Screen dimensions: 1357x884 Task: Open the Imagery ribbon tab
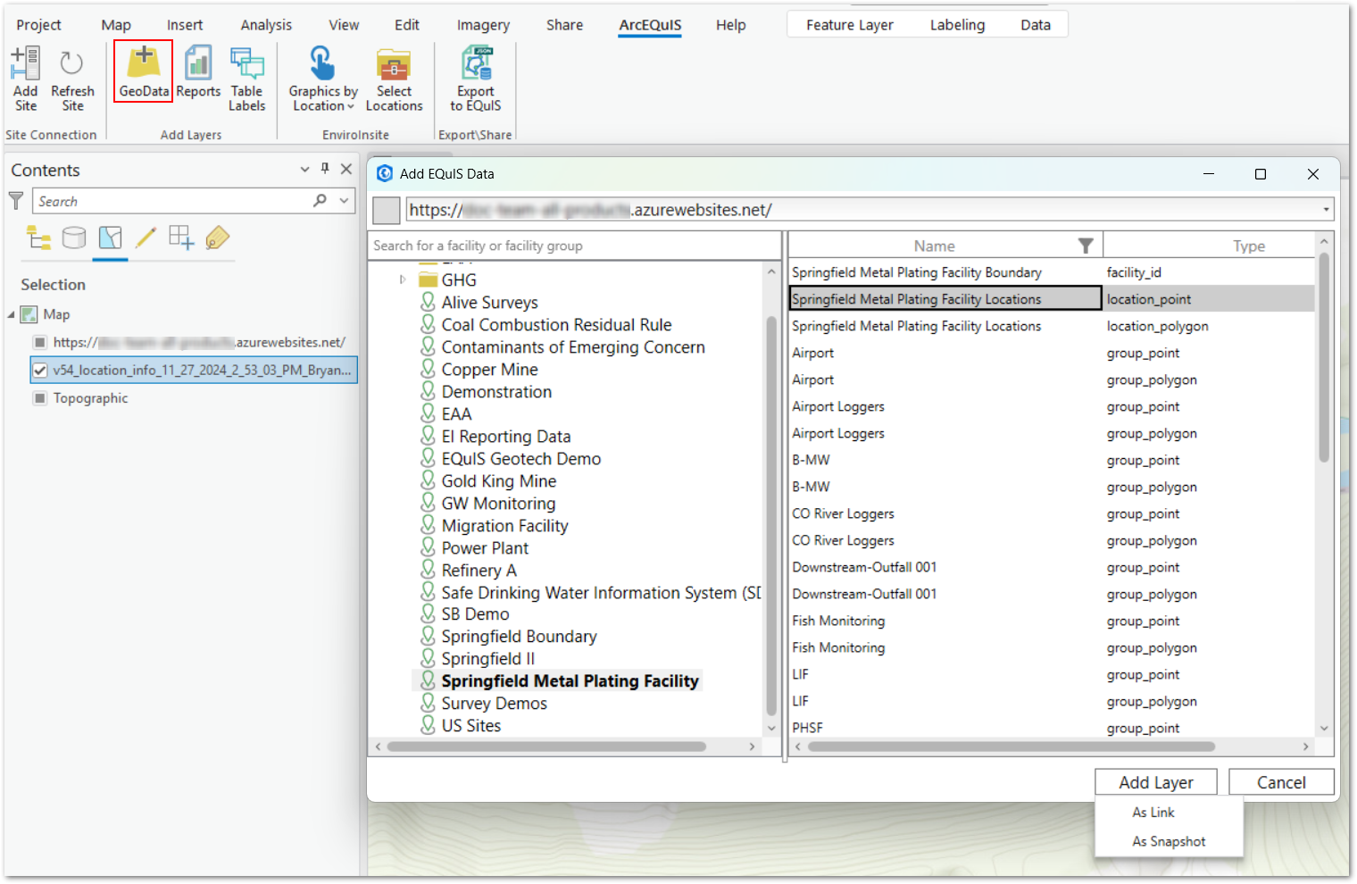[x=483, y=25]
